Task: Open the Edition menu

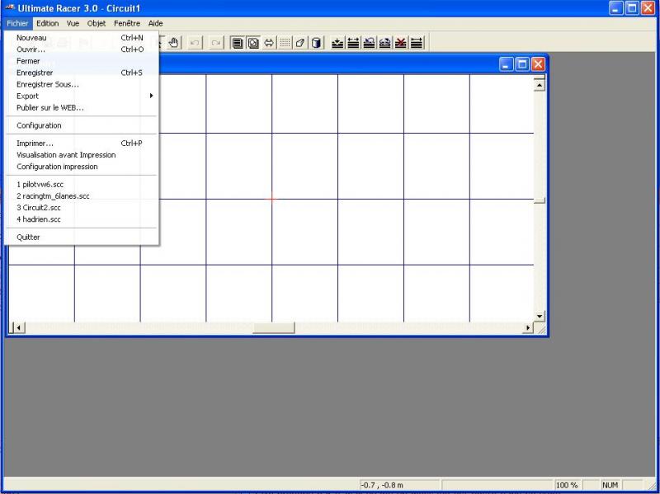Action: pyautogui.click(x=47, y=23)
